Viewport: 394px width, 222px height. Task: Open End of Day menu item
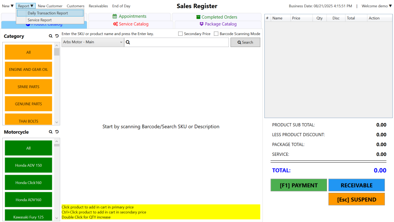(x=121, y=6)
